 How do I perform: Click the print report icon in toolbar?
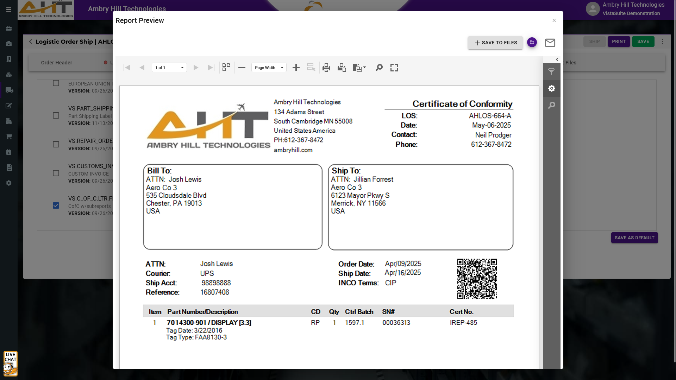[326, 68]
